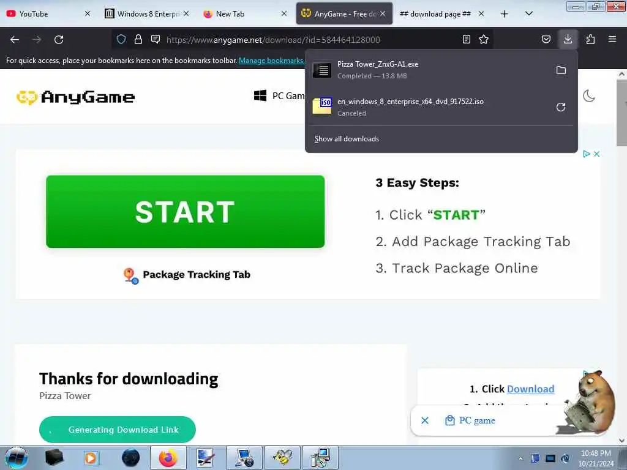List all tabs with the chevron dropdown
This screenshot has height=470, width=627.
click(x=528, y=13)
